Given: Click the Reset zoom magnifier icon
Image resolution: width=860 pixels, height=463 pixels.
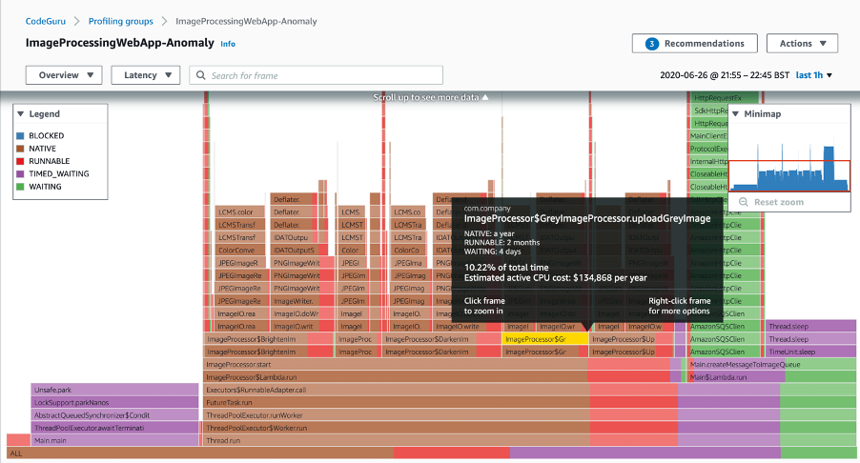Looking at the screenshot, I should pyautogui.click(x=744, y=202).
